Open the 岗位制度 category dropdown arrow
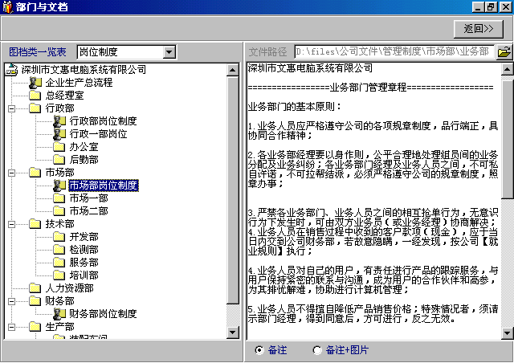 point(169,52)
